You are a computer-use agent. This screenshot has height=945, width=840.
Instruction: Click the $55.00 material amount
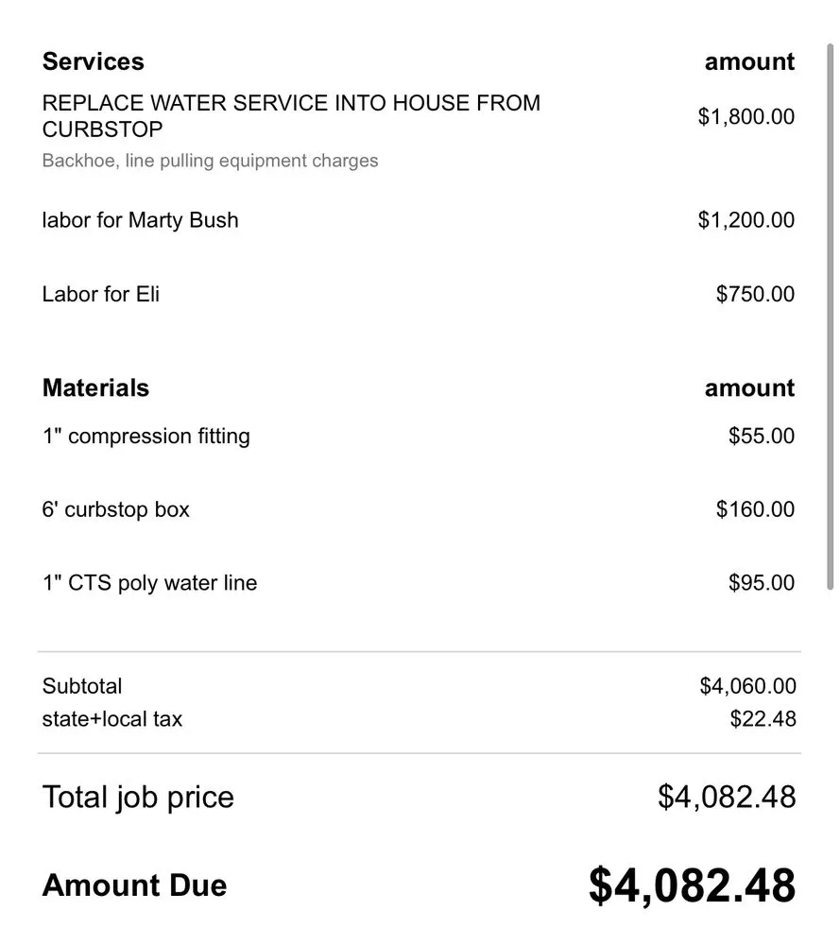(x=761, y=437)
